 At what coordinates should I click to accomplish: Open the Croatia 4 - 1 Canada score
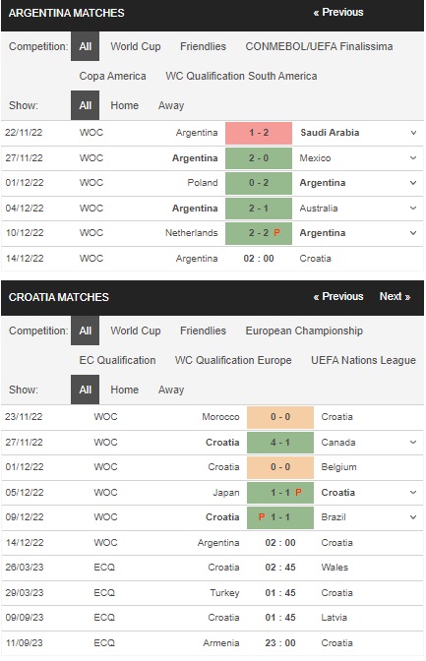pyautogui.click(x=280, y=443)
